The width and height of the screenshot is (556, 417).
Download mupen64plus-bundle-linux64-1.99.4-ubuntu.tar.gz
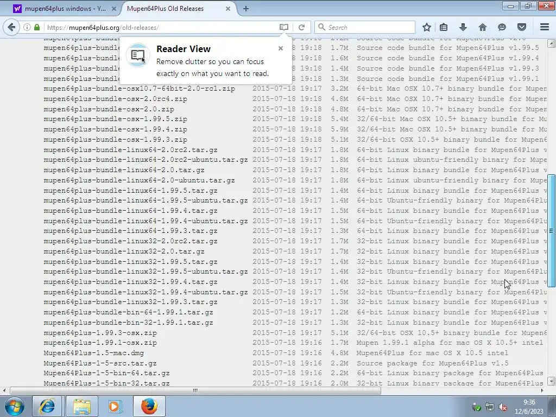(146, 222)
